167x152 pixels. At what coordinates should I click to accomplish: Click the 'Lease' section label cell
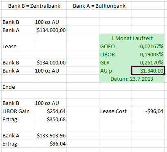(x=18, y=46)
